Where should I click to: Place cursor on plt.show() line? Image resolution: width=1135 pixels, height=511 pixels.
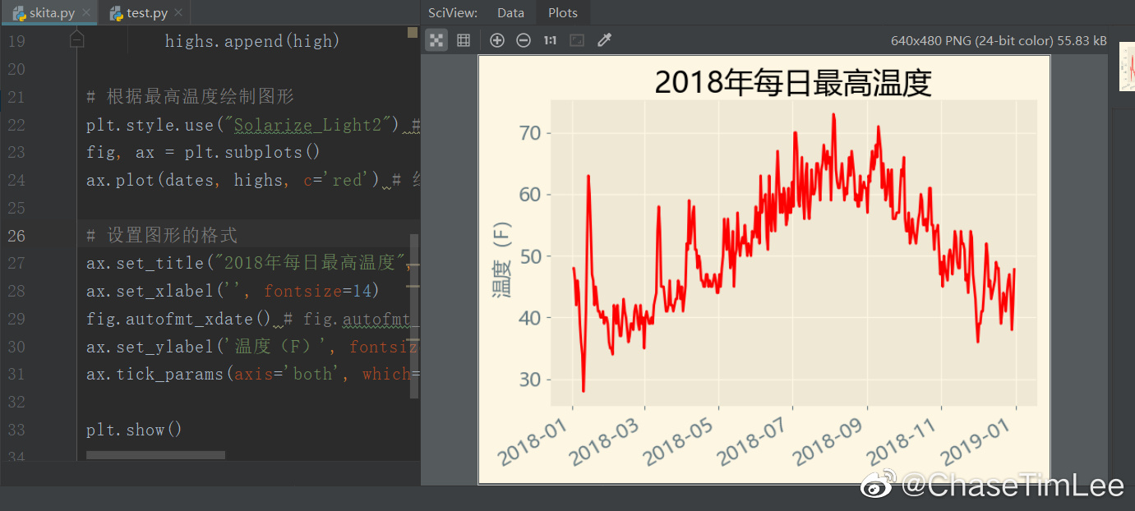134,430
